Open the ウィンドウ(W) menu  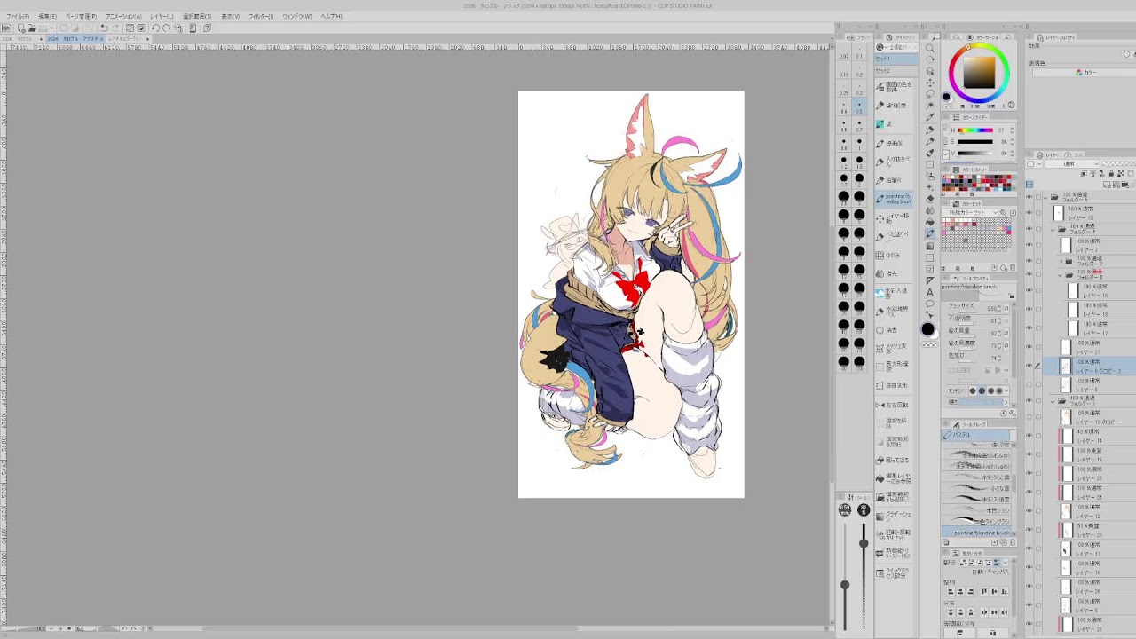[297, 16]
